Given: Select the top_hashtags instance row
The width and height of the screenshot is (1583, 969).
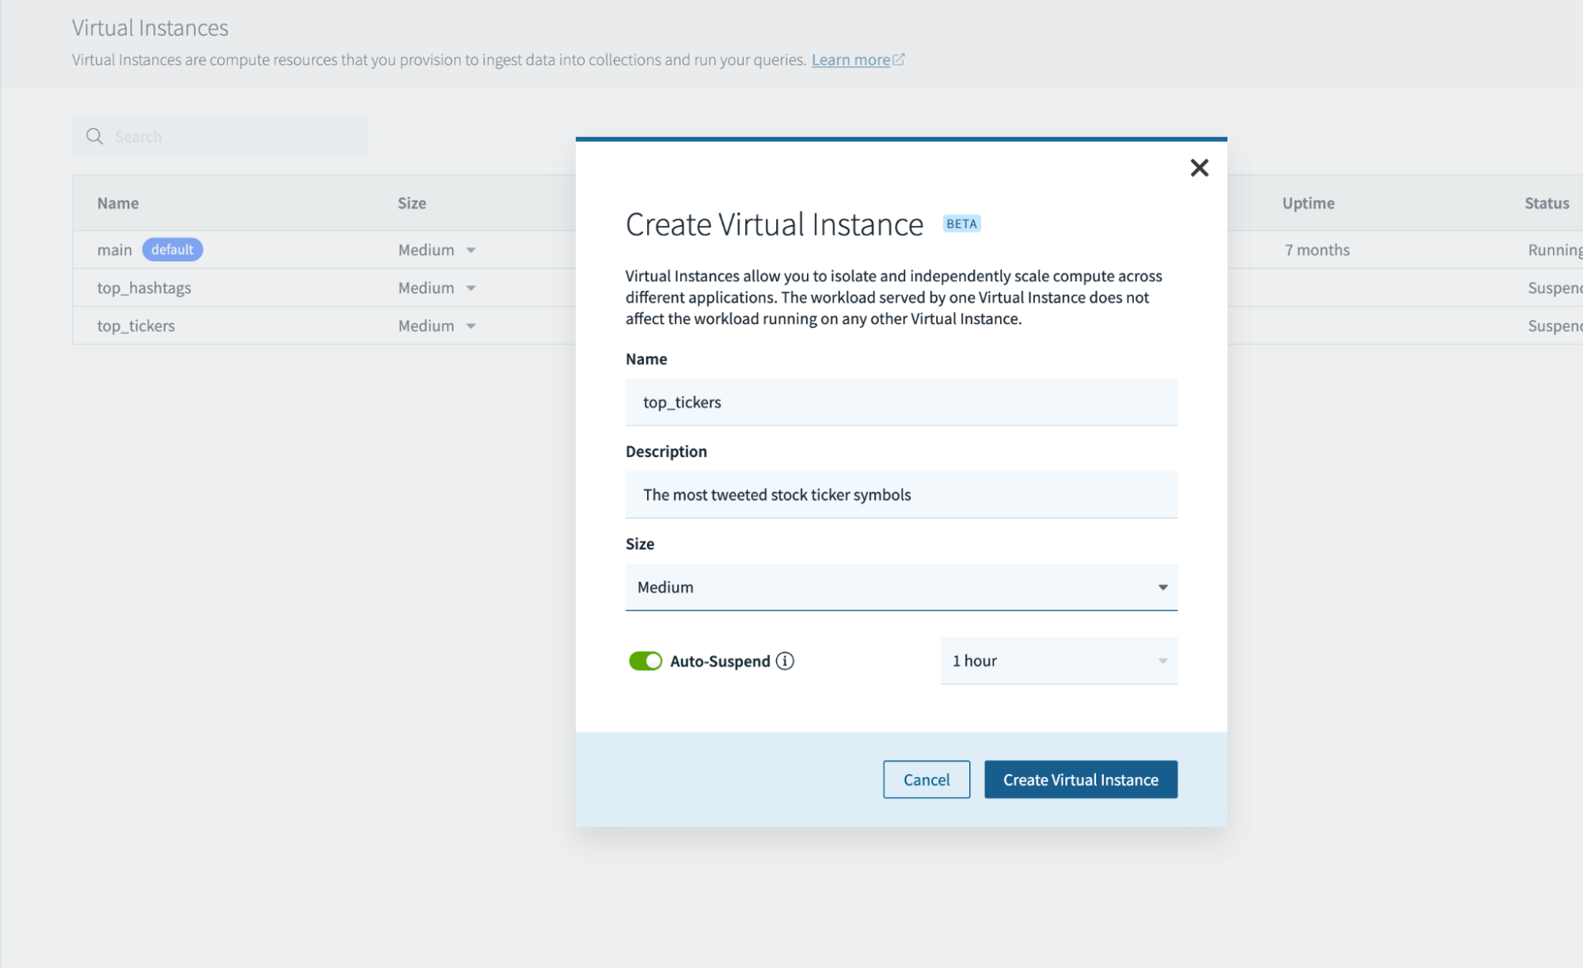Looking at the screenshot, I should 144,288.
